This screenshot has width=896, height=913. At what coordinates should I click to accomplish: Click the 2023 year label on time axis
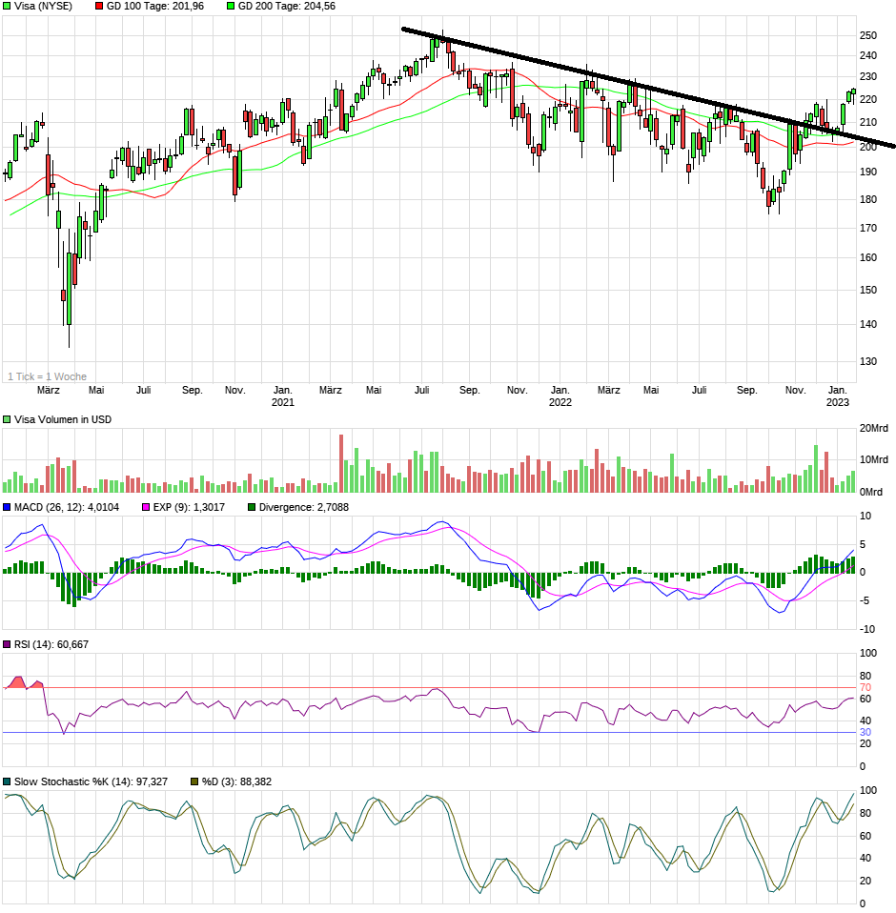[x=837, y=402]
